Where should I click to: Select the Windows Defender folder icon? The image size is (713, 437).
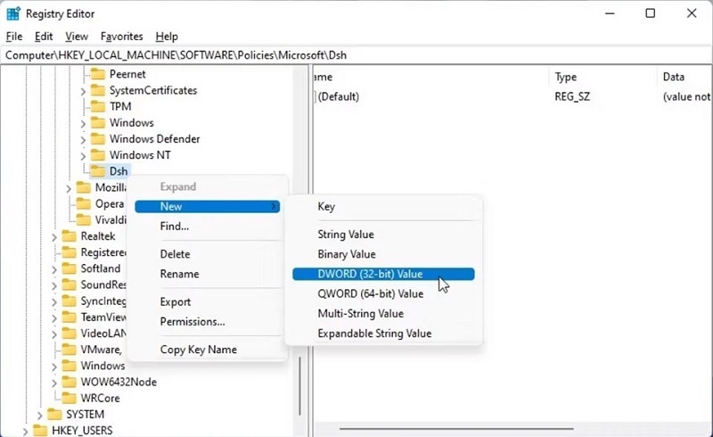coord(97,139)
